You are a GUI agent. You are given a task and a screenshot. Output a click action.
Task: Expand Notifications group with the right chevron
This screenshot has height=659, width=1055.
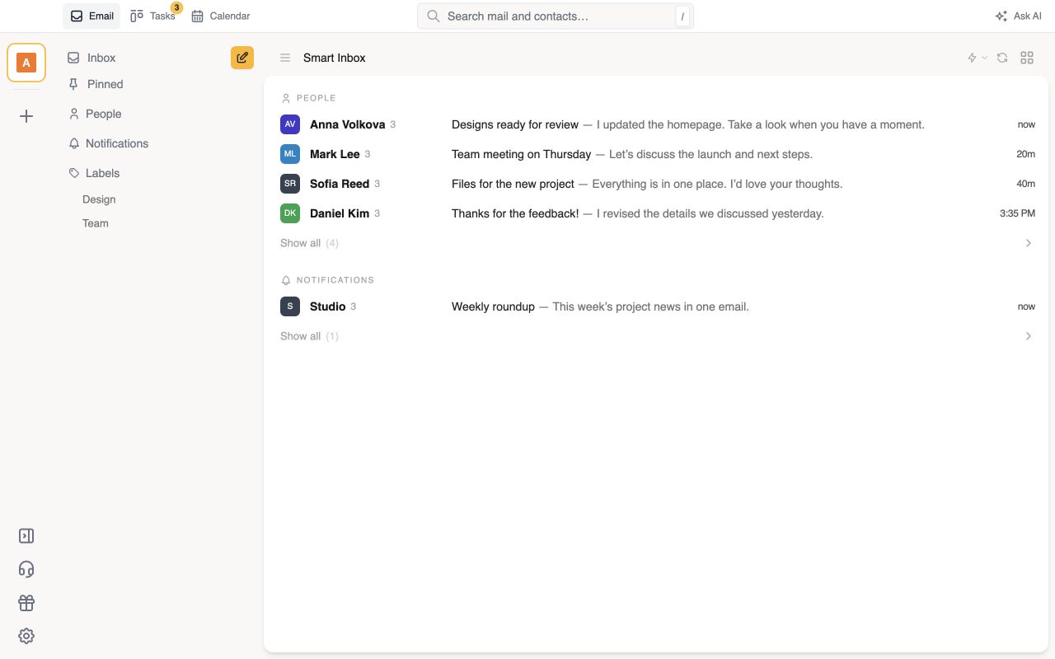1029,336
